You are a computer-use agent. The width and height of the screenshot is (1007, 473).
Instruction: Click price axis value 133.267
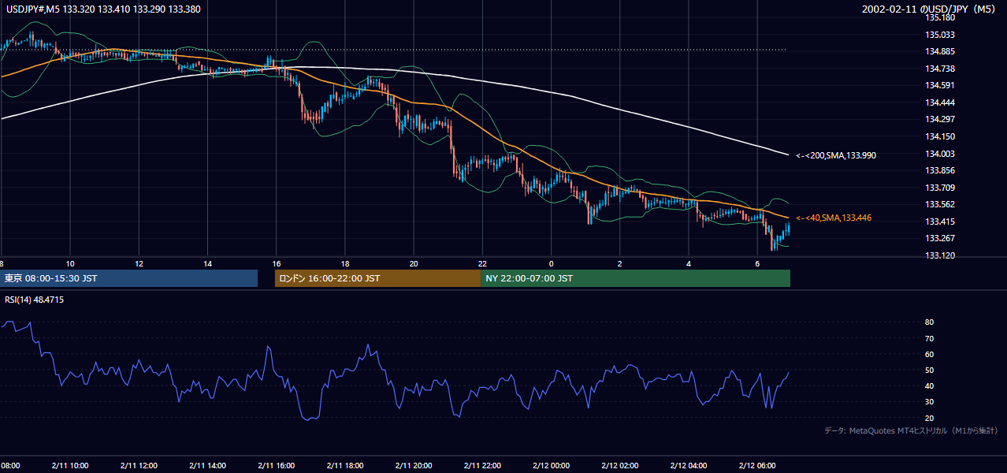tap(939, 239)
